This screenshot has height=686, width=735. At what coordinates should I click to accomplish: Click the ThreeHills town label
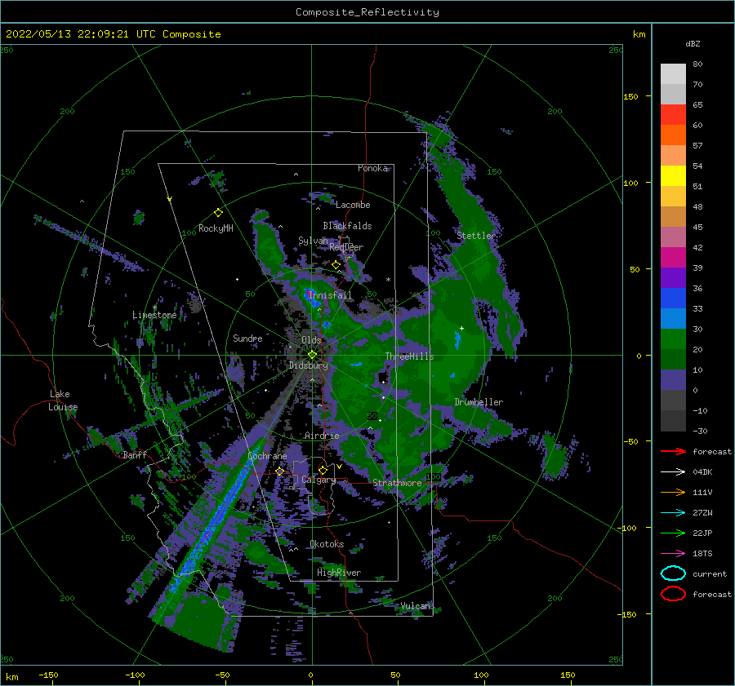click(x=409, y=356)
